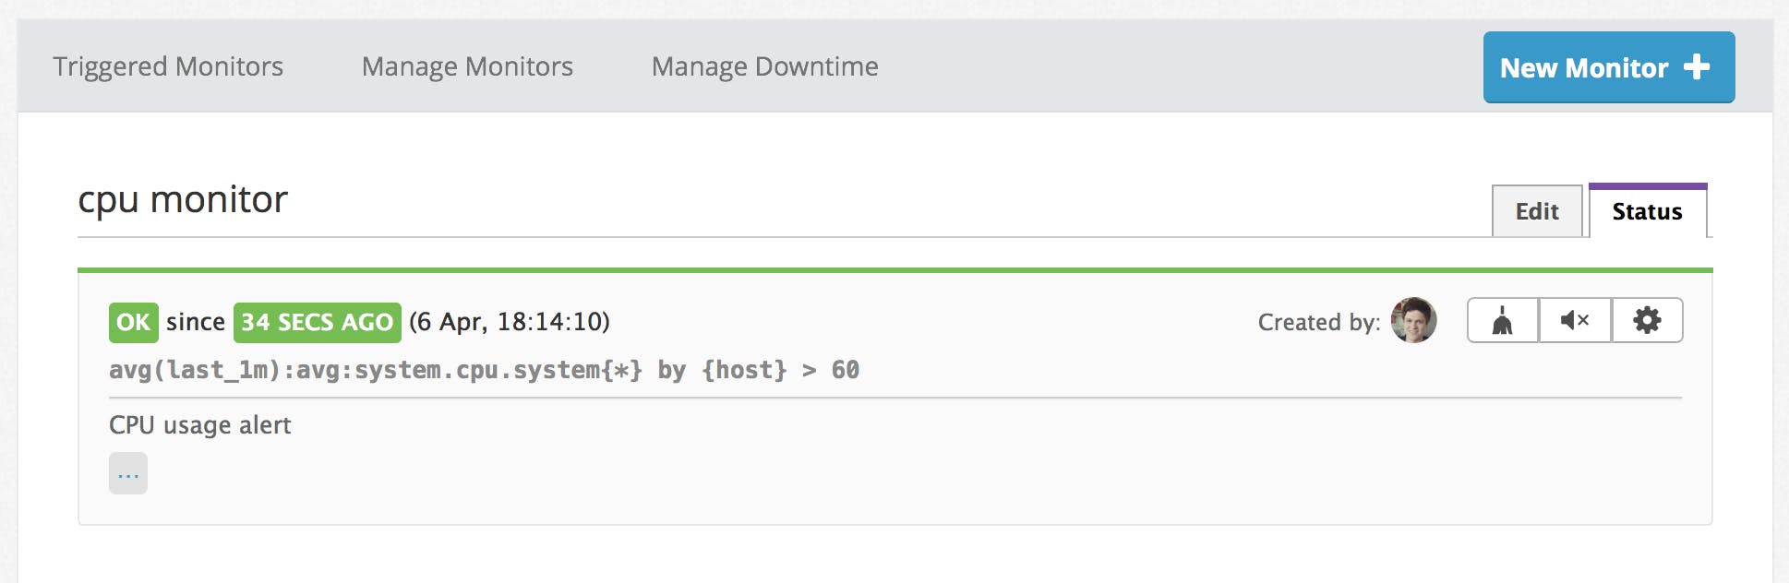Click the cpu monitor title
Screen dimensions: 1789x583
click(183, 199)
